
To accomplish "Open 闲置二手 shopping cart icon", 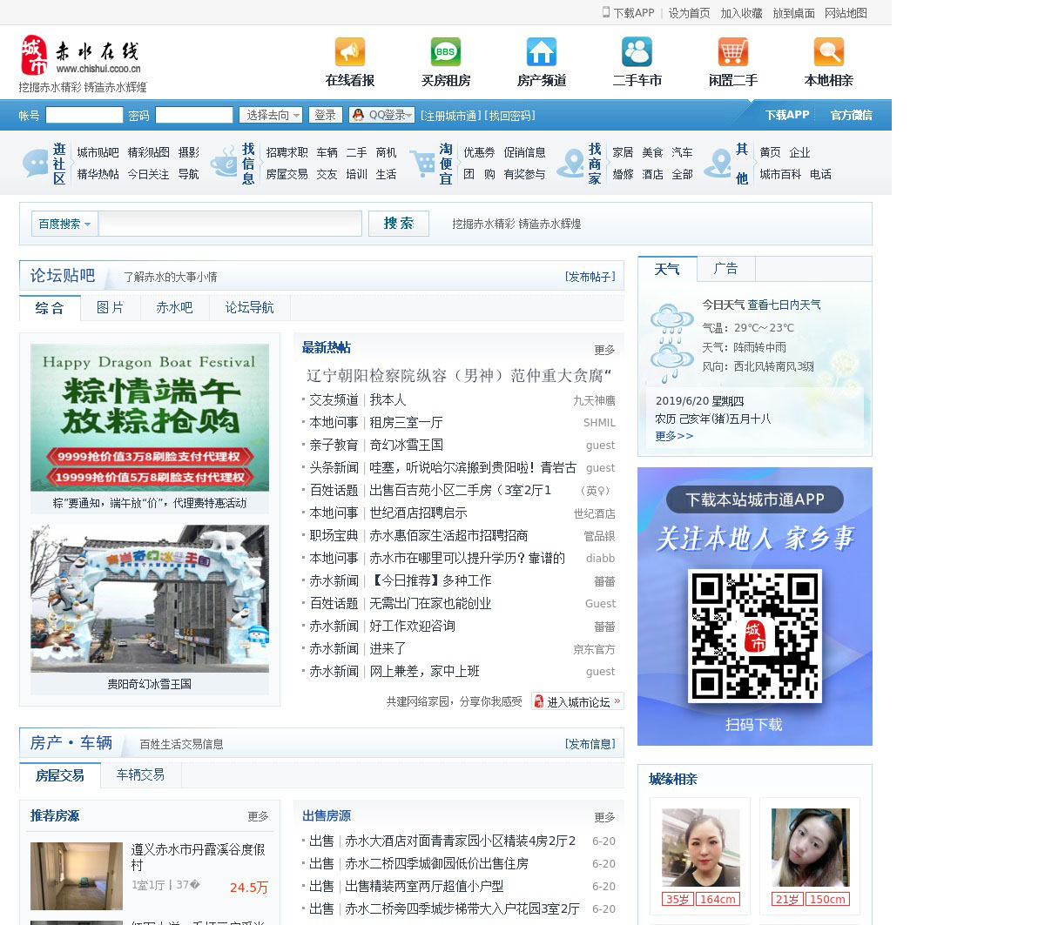I will click(733, 52).
